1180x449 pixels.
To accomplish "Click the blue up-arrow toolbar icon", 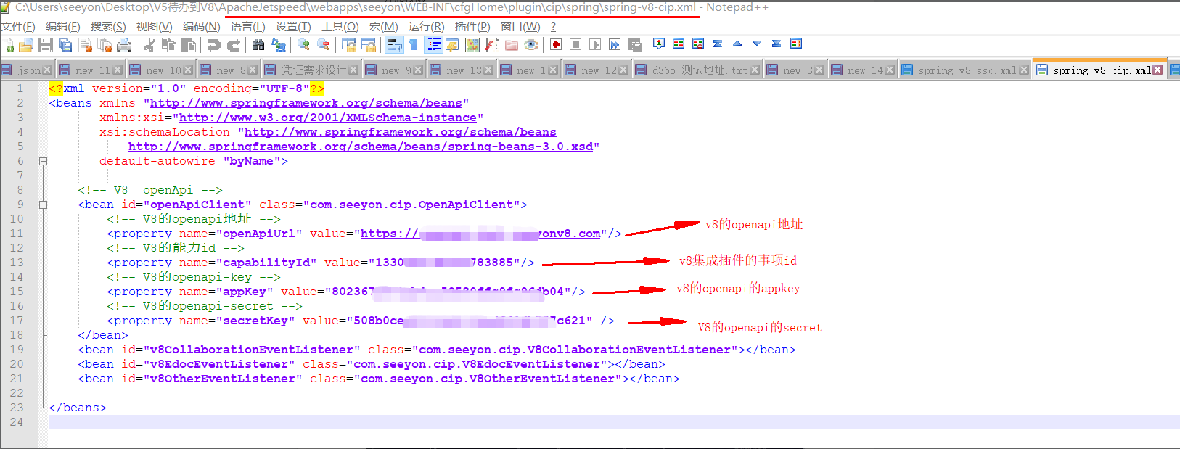I will click(x=737, y=44).
